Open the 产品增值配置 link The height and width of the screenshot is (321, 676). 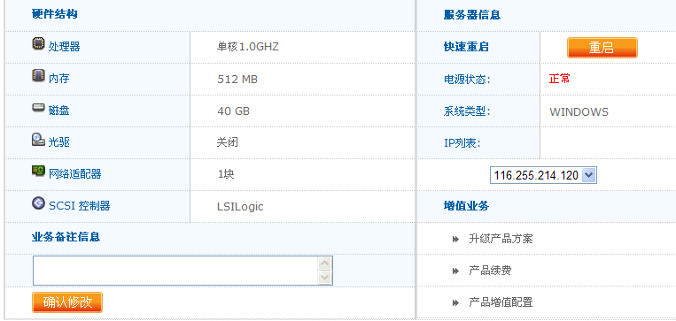501,302
